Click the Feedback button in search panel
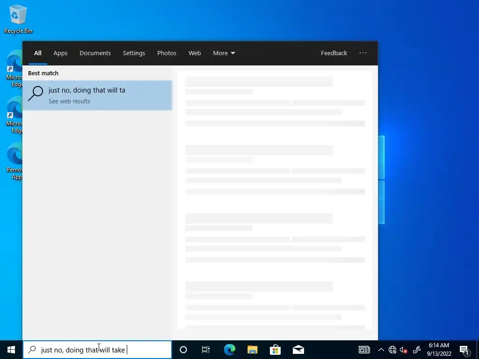Viewport: 479px width, 359px height. click(334, 53)
